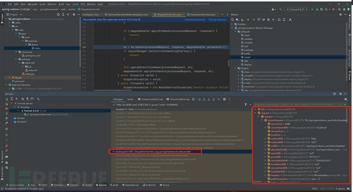Open the Server tab in Services
Image resolution: width=353 pixels, height=192 pixels.
tap(130, 99)
